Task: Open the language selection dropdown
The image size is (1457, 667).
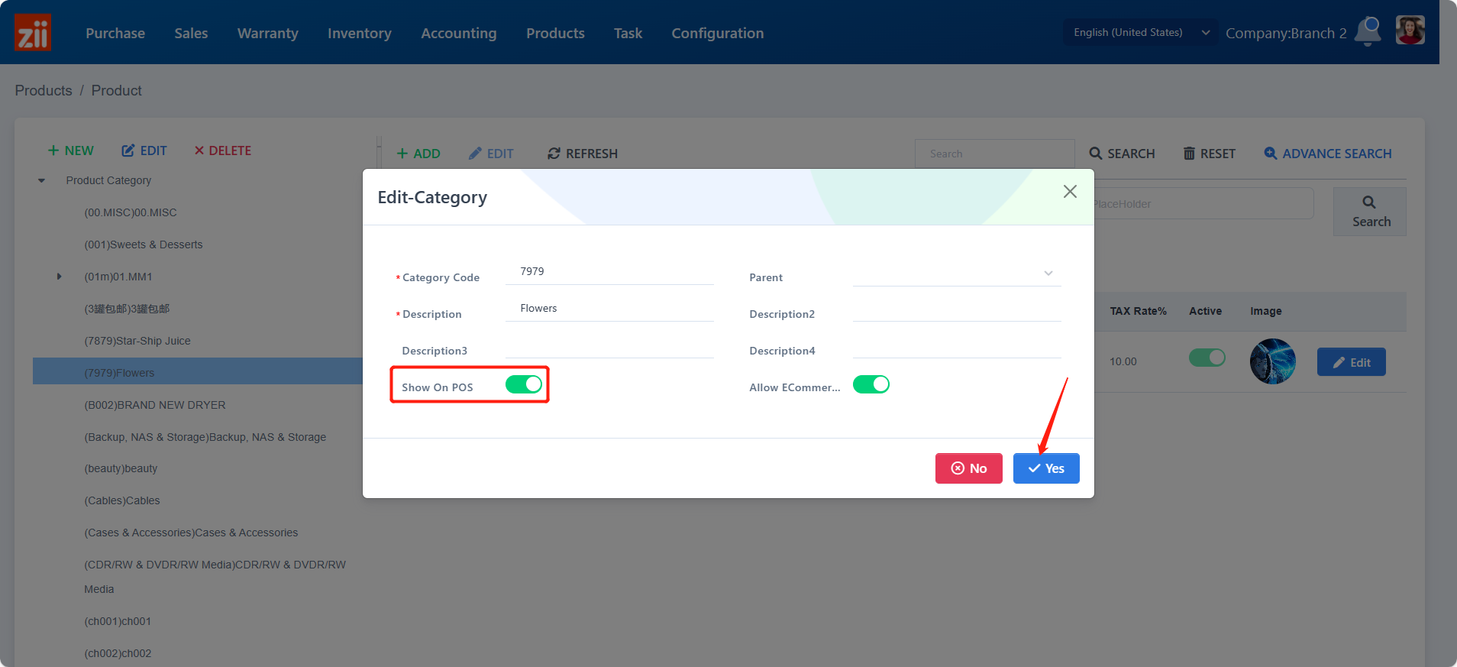Action: [x=1140, y=32]
